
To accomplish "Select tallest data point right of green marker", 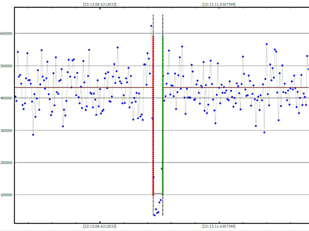I will point(267,44).
